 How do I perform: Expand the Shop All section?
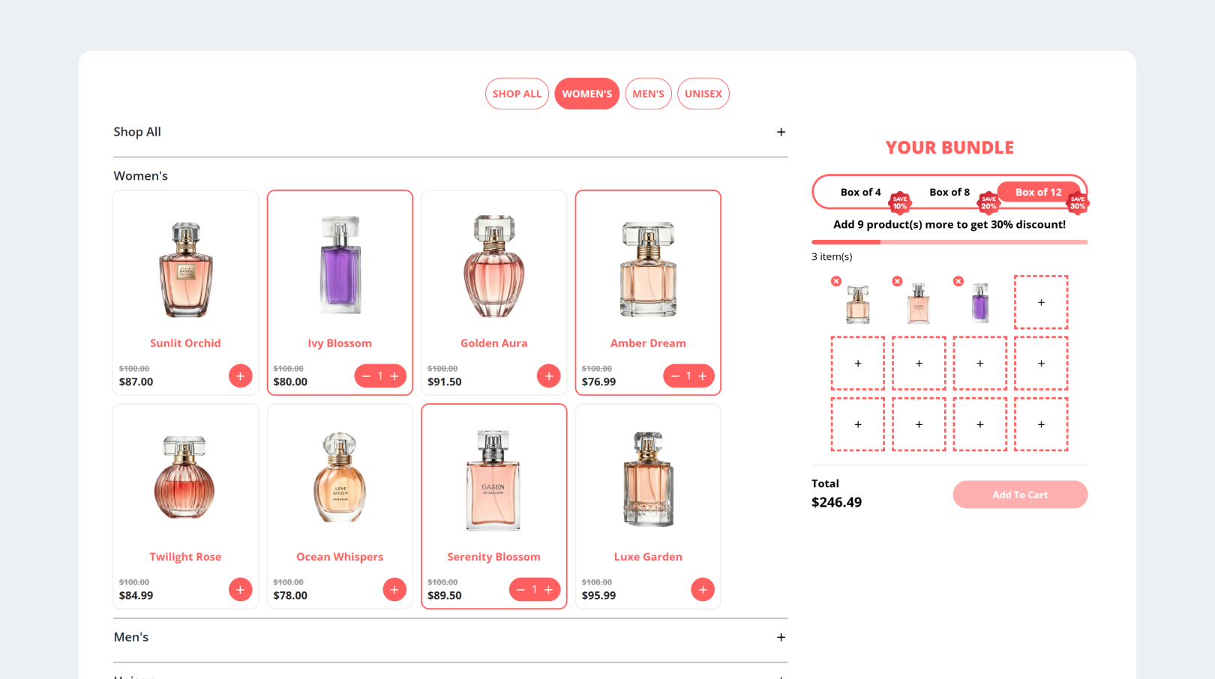pyautogui.click(x=781, y=132)
